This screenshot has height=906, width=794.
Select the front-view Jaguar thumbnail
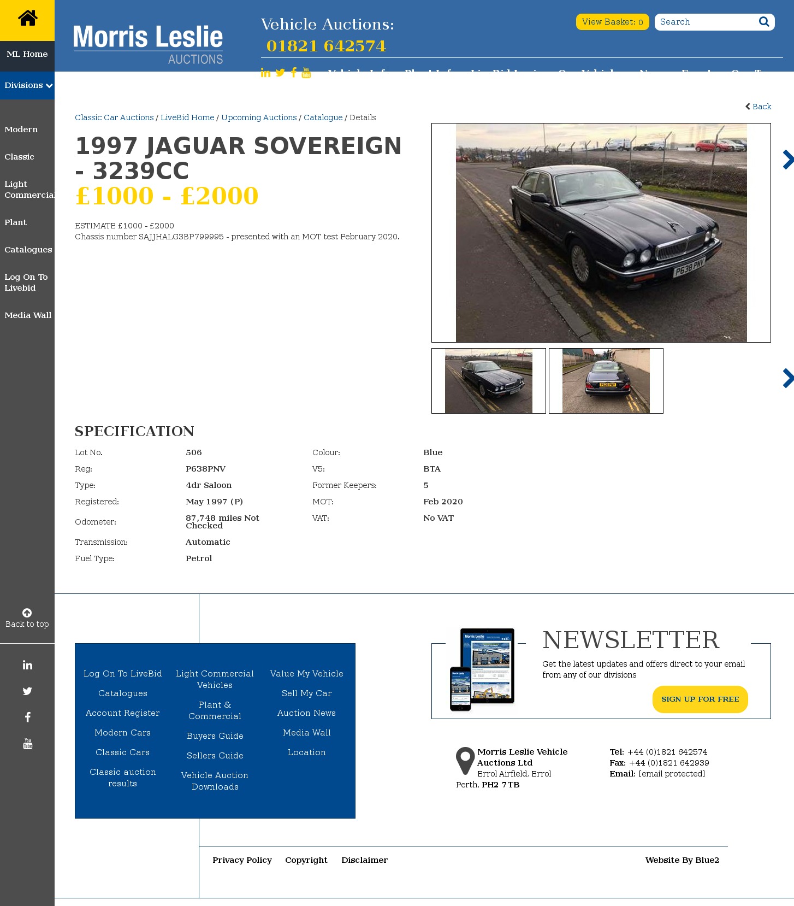tap(489, 381)
